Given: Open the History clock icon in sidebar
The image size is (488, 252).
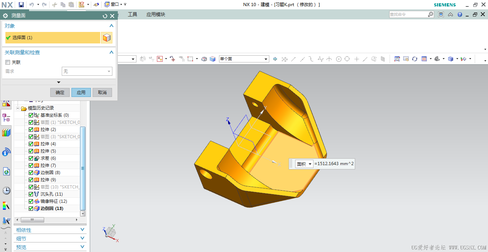Looking at the screenshot, I should (x=6, y=190).
